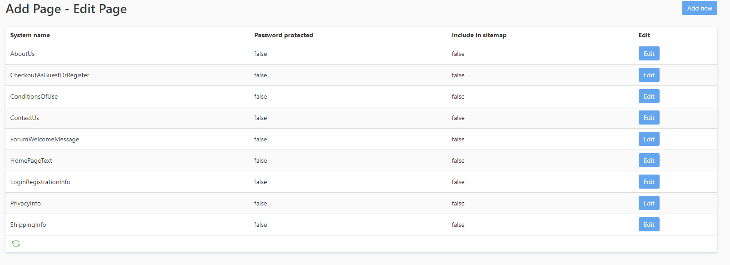Edit the ContactUs page
The width and height of the screenshot is (730, 265).
tap(649, 118)
